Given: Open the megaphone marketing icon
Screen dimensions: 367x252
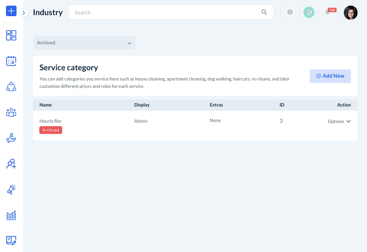Looking at the screenshot, I should [x=11, y=189].
